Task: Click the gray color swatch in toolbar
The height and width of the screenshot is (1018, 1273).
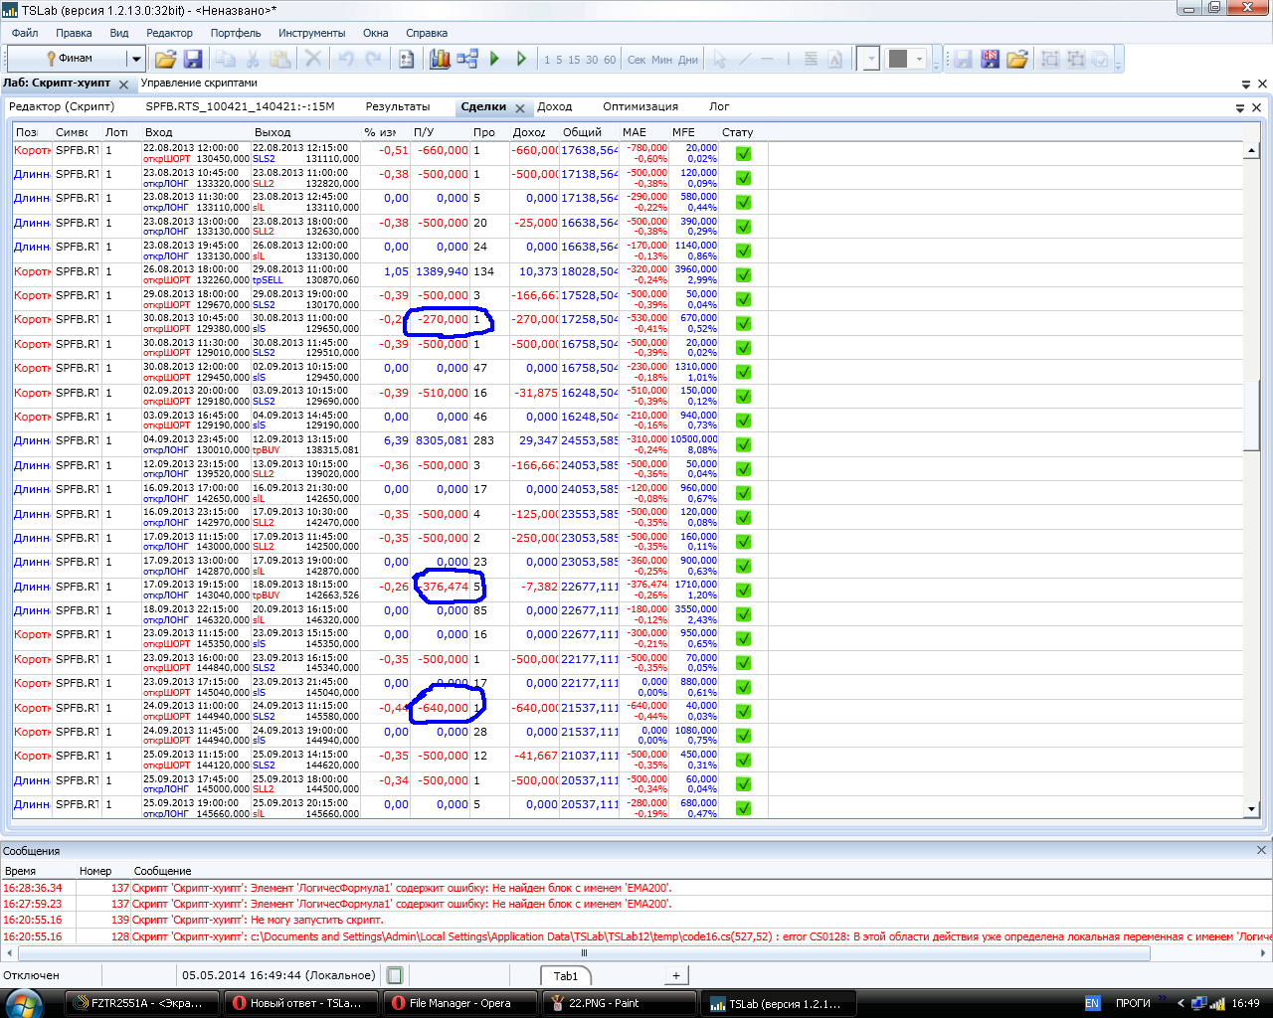Action: click(x=898, y=60)
